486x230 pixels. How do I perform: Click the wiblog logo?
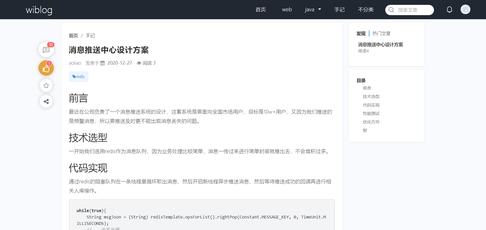pos(39,10)
